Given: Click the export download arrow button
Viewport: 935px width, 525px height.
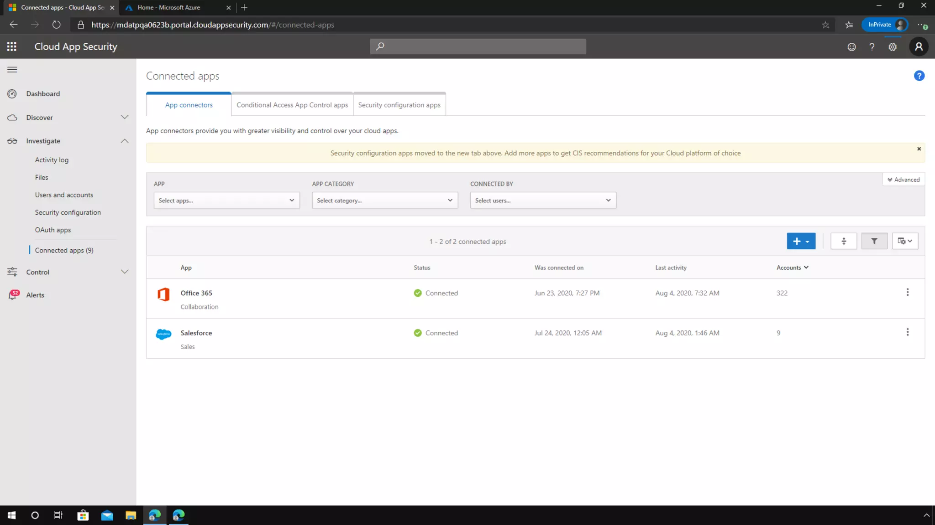Looking at the screenshot, I should click(x=844, y=241).
